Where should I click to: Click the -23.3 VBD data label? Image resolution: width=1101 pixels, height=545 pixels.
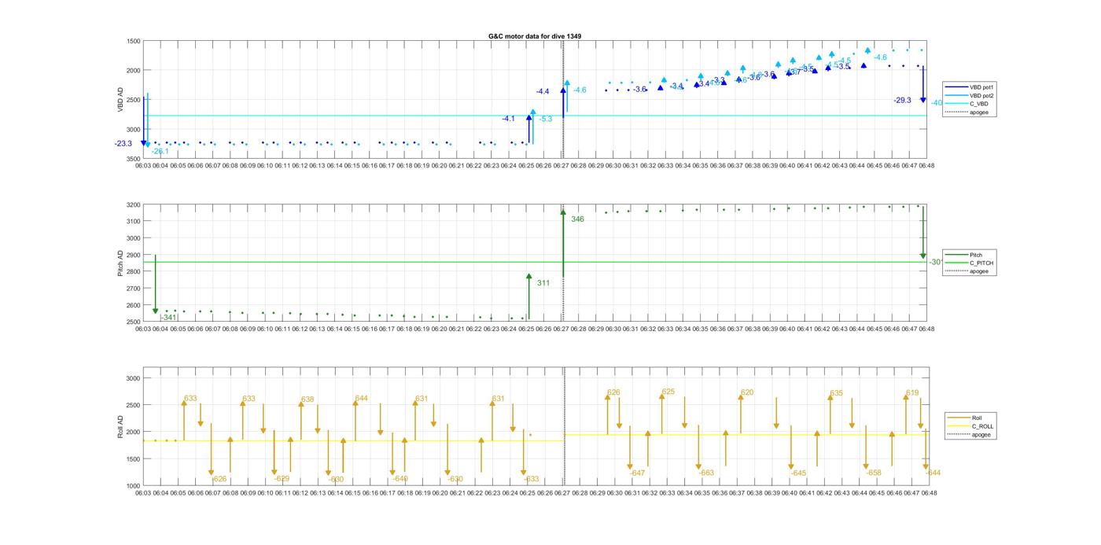[x=123, y=144]
